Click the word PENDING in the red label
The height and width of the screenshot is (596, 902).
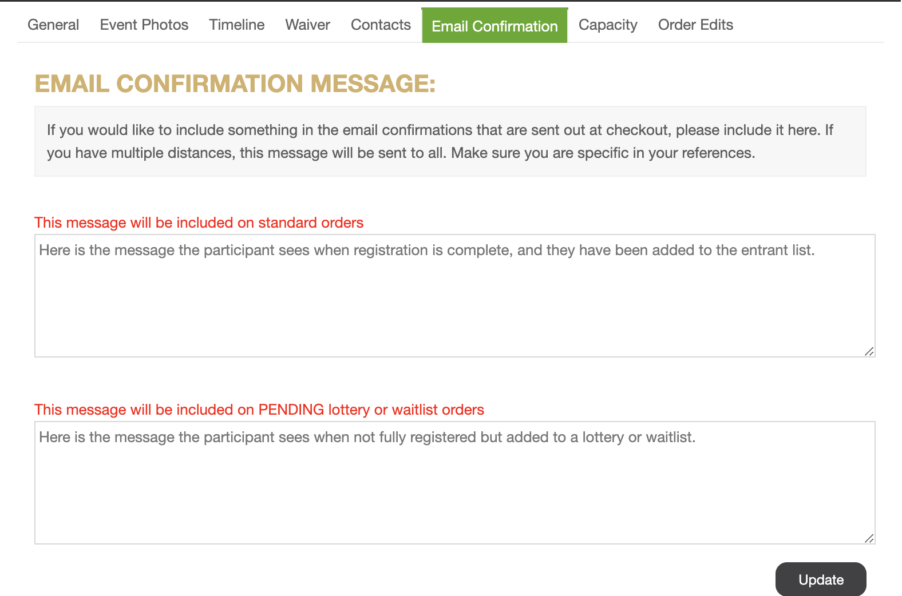[x=291, y=410]
